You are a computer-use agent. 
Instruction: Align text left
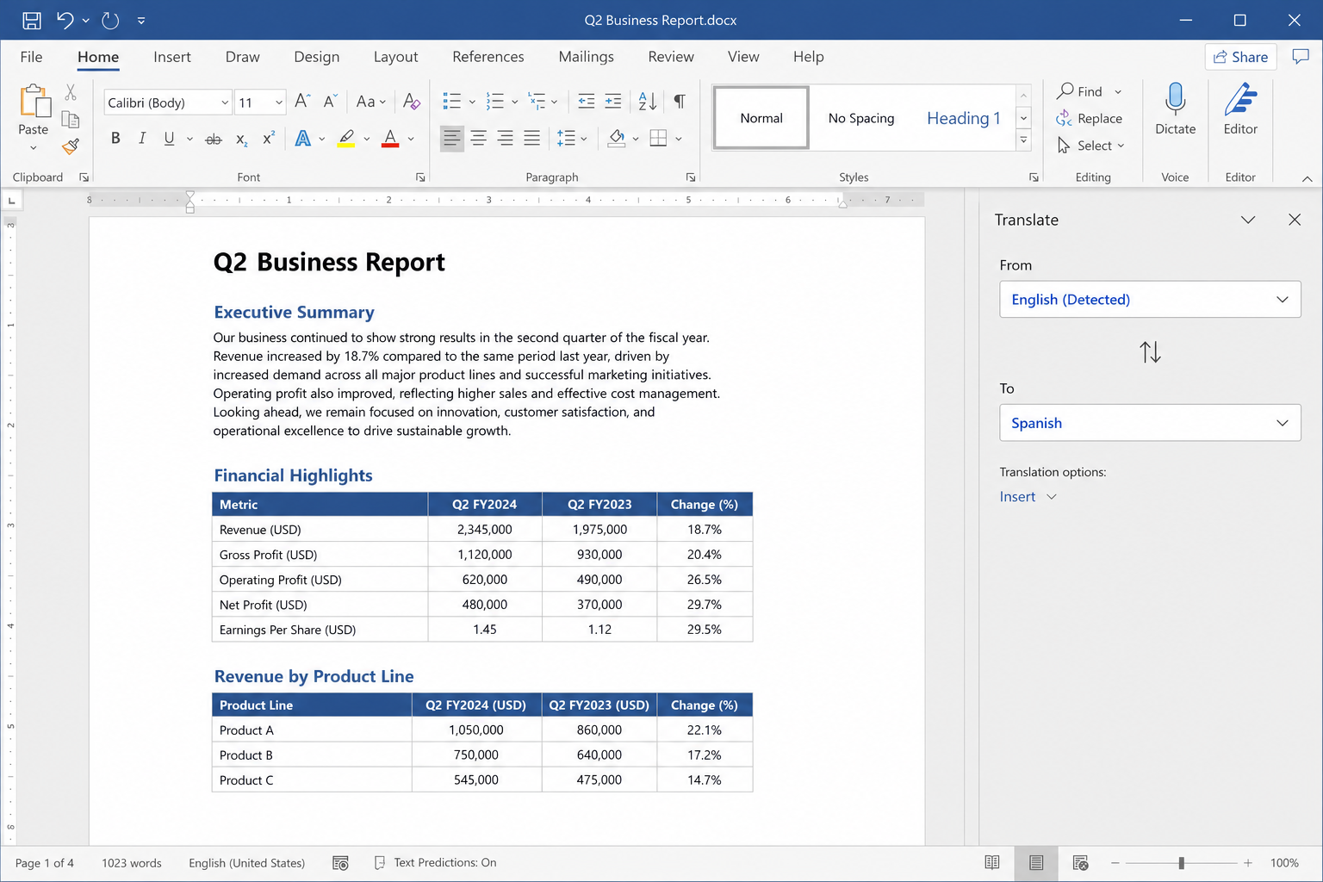tap(452, 138)
